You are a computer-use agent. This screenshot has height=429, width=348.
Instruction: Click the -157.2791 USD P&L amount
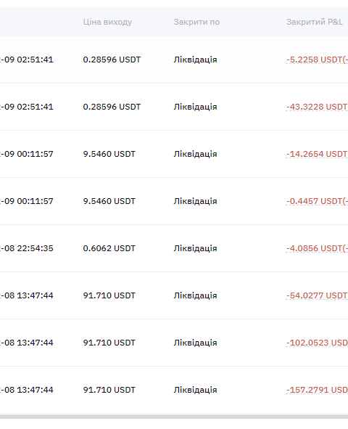click(317, 390)
